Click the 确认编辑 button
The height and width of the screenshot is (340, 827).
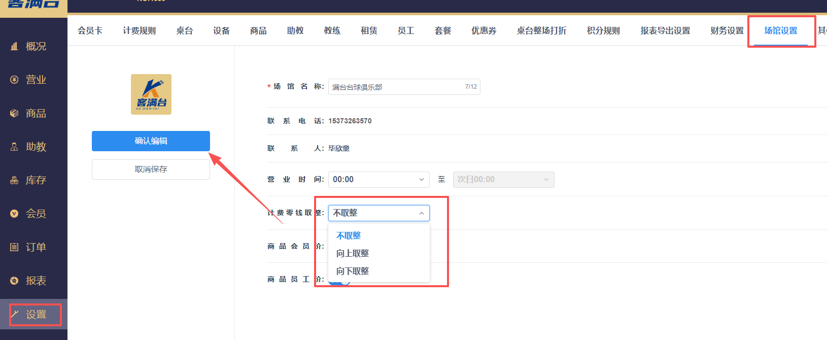pos(151,141)
